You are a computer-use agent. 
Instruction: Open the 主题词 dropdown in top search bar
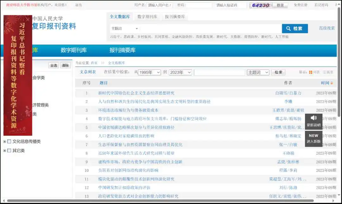[124, 28]
